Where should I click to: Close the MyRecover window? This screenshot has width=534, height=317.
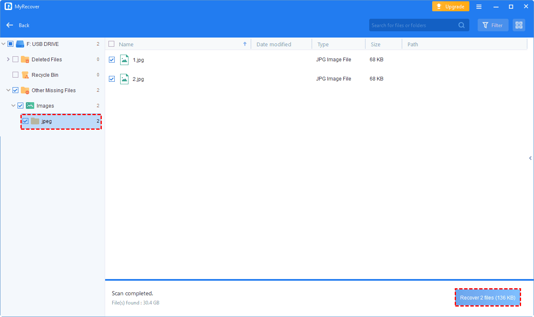click(x=526, y=7)
